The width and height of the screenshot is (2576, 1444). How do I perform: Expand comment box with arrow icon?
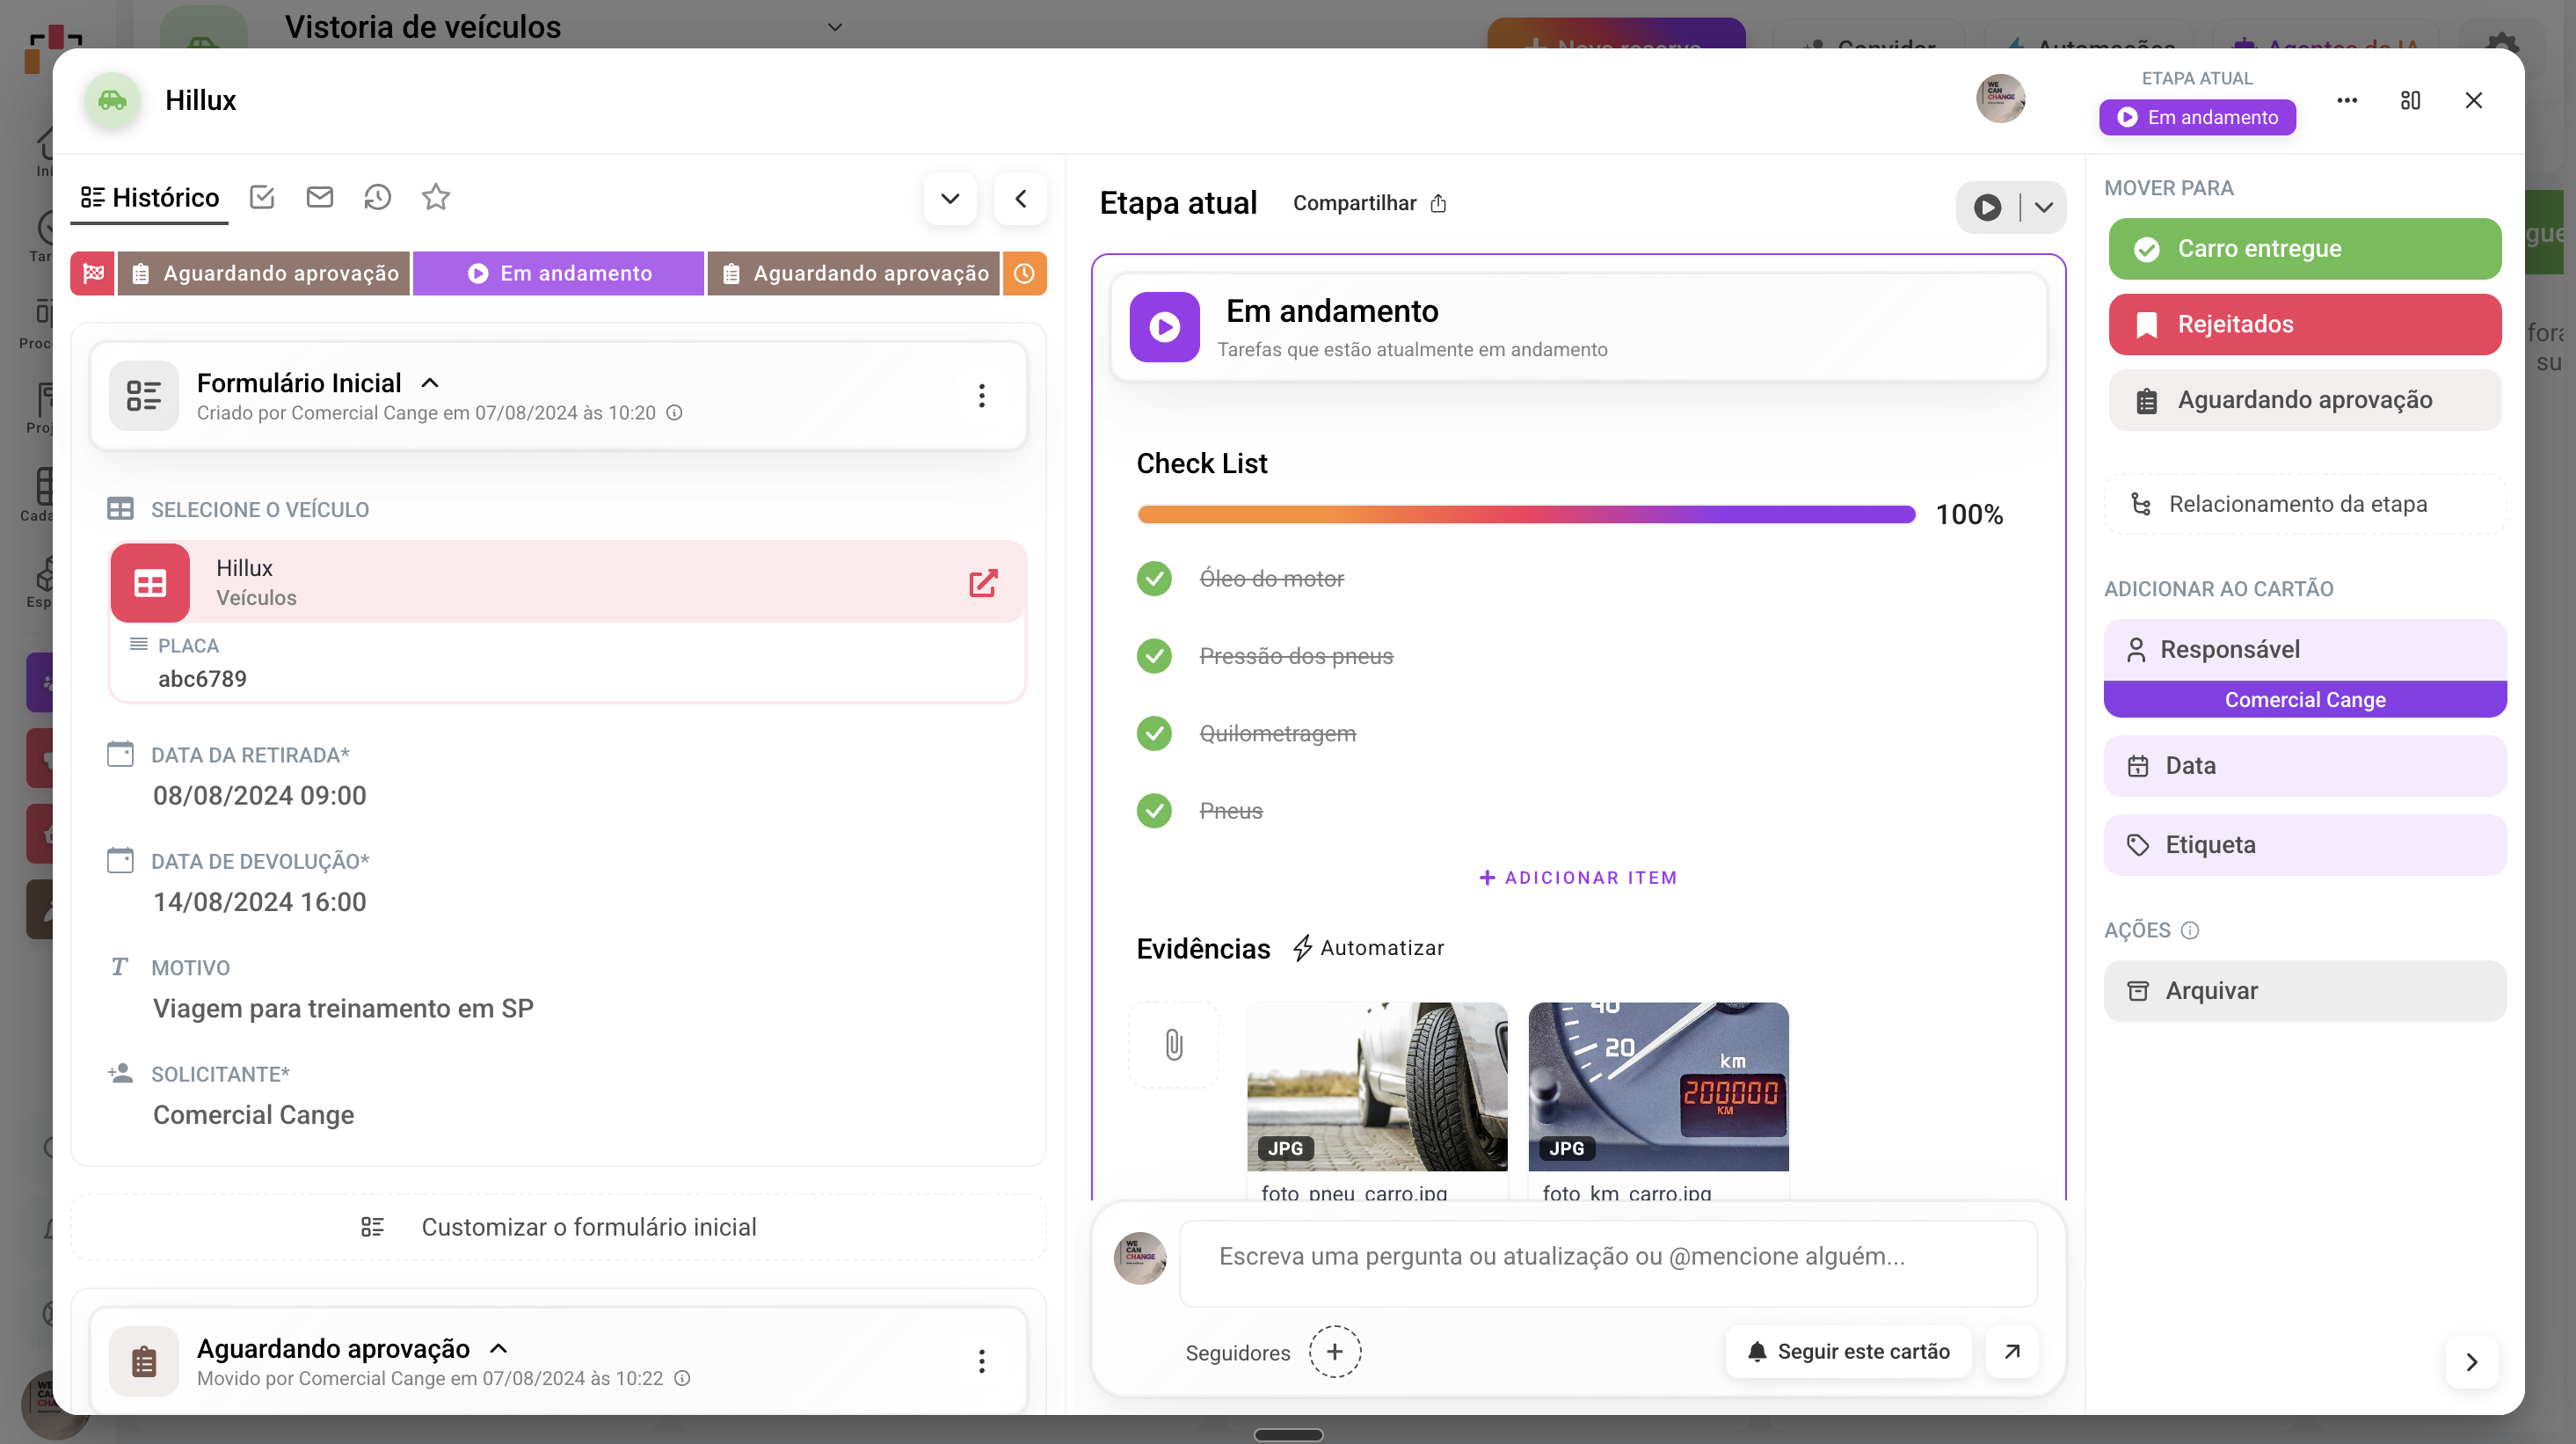[2012, 1352]
